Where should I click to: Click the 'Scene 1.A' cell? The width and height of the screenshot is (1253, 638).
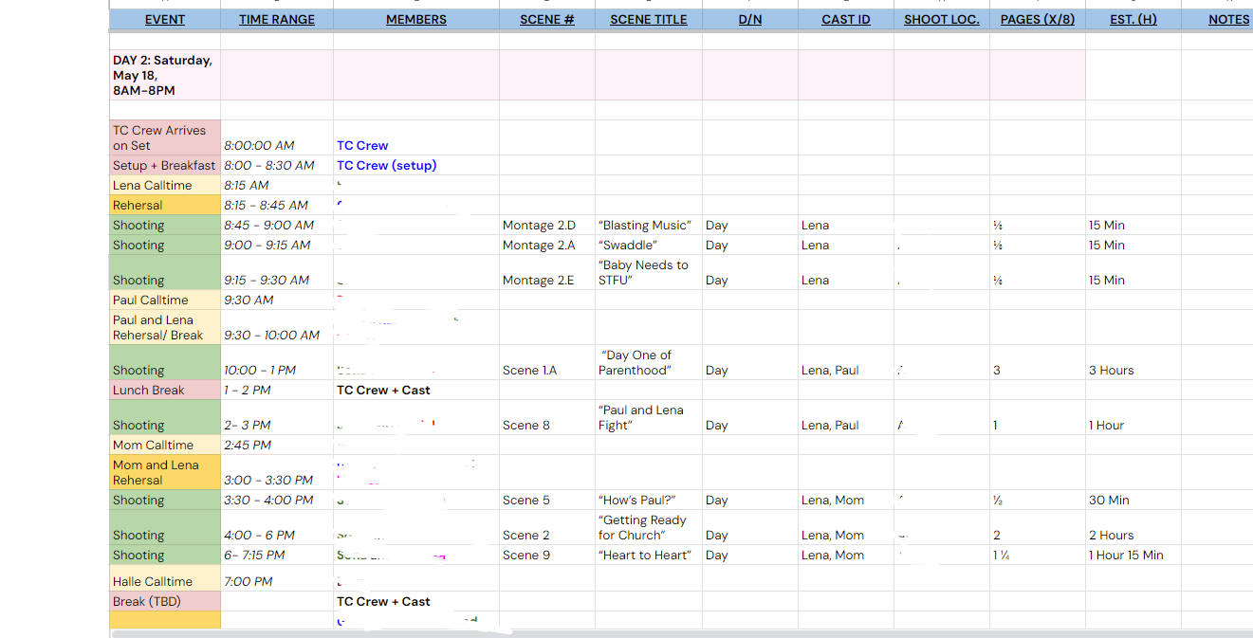(547, 362)
